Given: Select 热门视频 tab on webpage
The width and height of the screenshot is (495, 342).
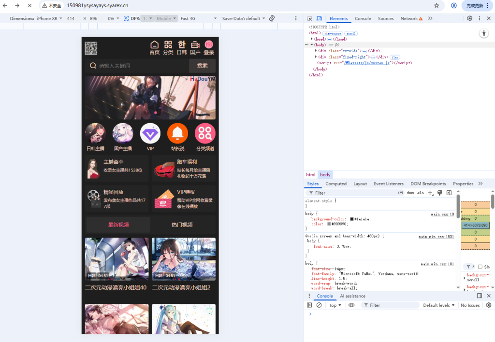Looking at the screenshot, I should click(182, 225).
